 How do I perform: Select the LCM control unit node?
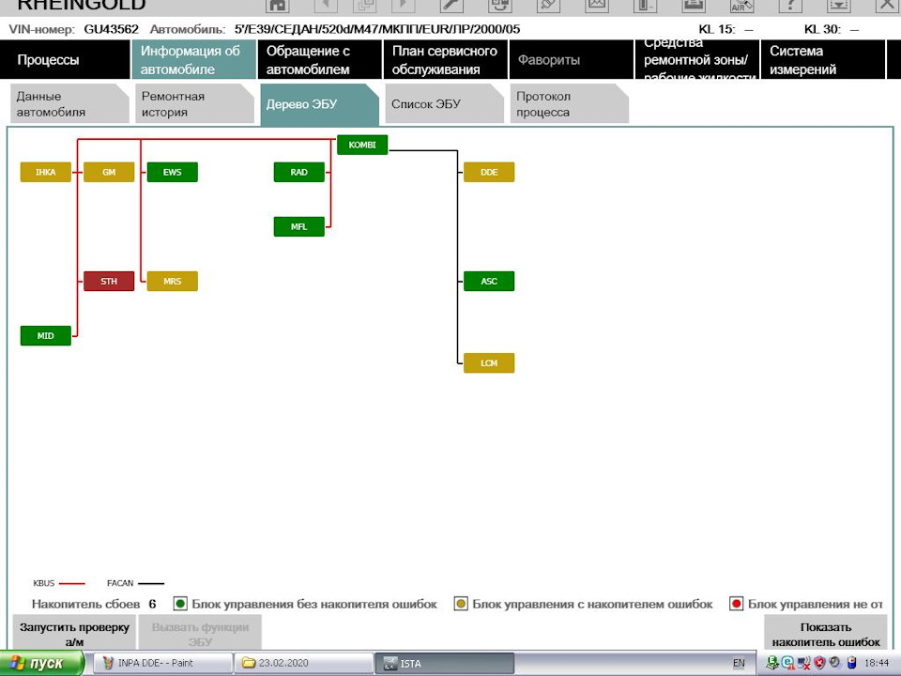coord(489,362)
